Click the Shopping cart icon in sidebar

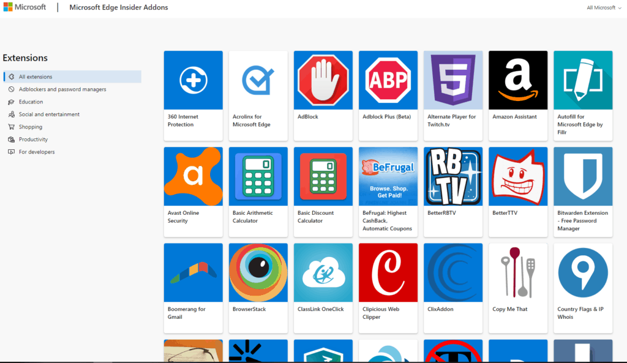coord(11,127)
